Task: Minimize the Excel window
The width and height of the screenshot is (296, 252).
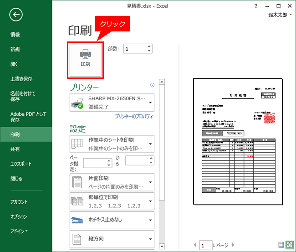Action: coord(267,6)
